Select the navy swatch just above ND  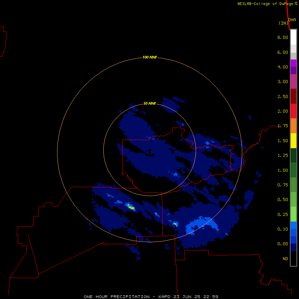pyautogui.click(x=293, y=247)
